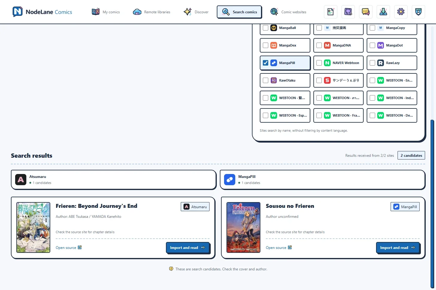
Task: Uncheck the MangaPill checkbox
Action: click(x=266, y=63)
